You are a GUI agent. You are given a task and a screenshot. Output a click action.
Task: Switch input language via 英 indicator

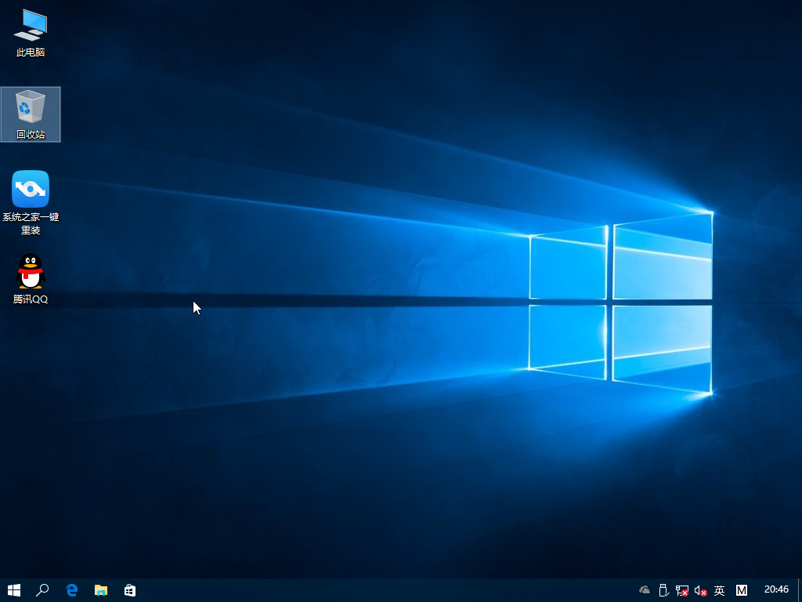tap(719, 590)
